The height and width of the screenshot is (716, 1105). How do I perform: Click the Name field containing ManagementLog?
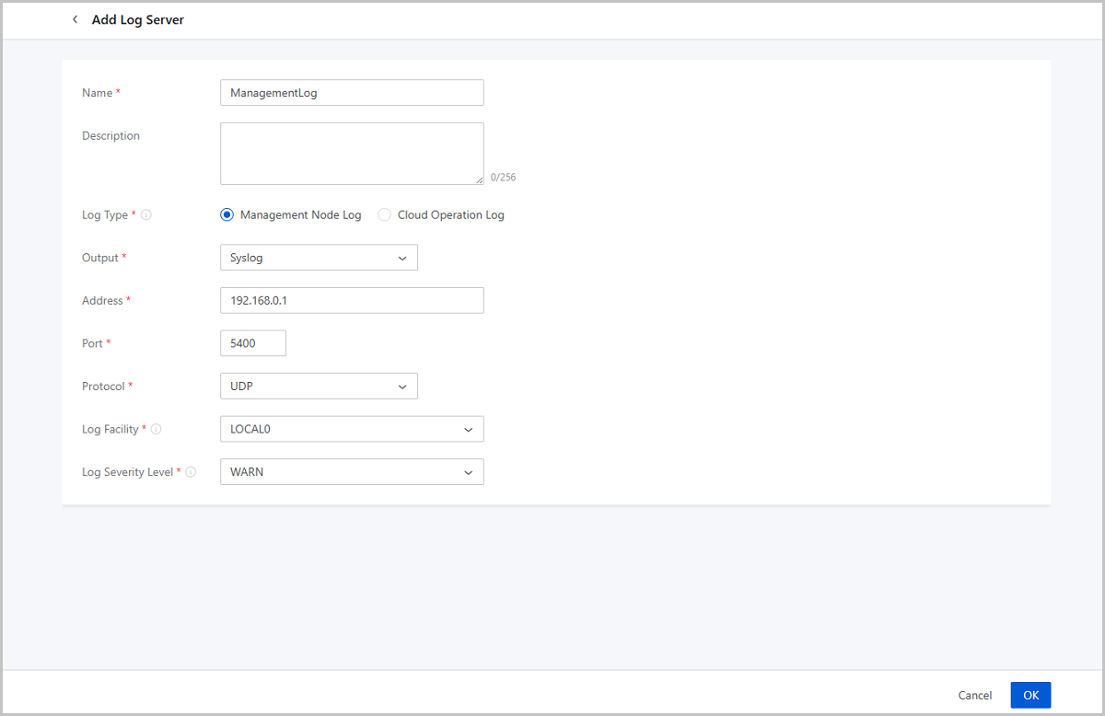click(x=352, y=93)
